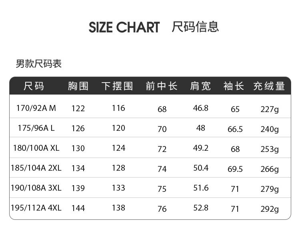Click the 185/104A 2XL size row label
Screen dimensions: 300x229
(x=36, y=168)
